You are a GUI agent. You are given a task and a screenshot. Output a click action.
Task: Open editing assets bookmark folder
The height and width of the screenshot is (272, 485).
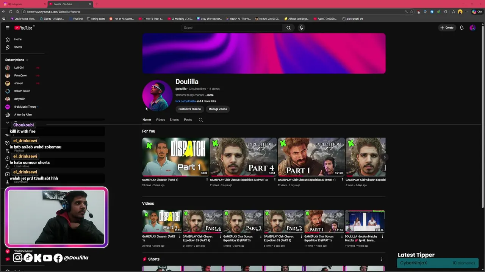coord(96,19)
